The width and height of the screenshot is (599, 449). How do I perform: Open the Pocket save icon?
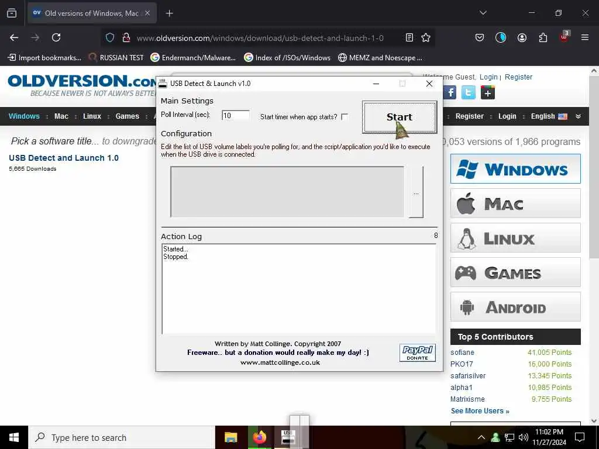[x=480, y=37]
